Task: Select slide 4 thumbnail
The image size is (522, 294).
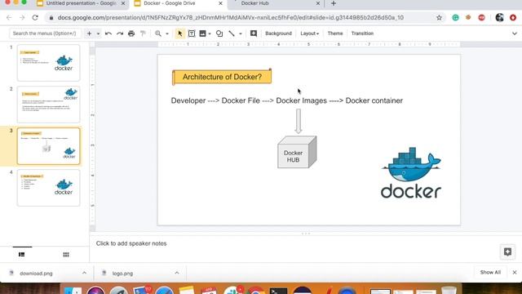Action: (49, 188)
